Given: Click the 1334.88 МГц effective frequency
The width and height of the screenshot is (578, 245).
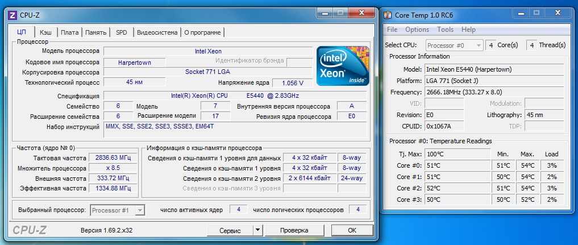Looking at the screenshot, I should [113, 188].
